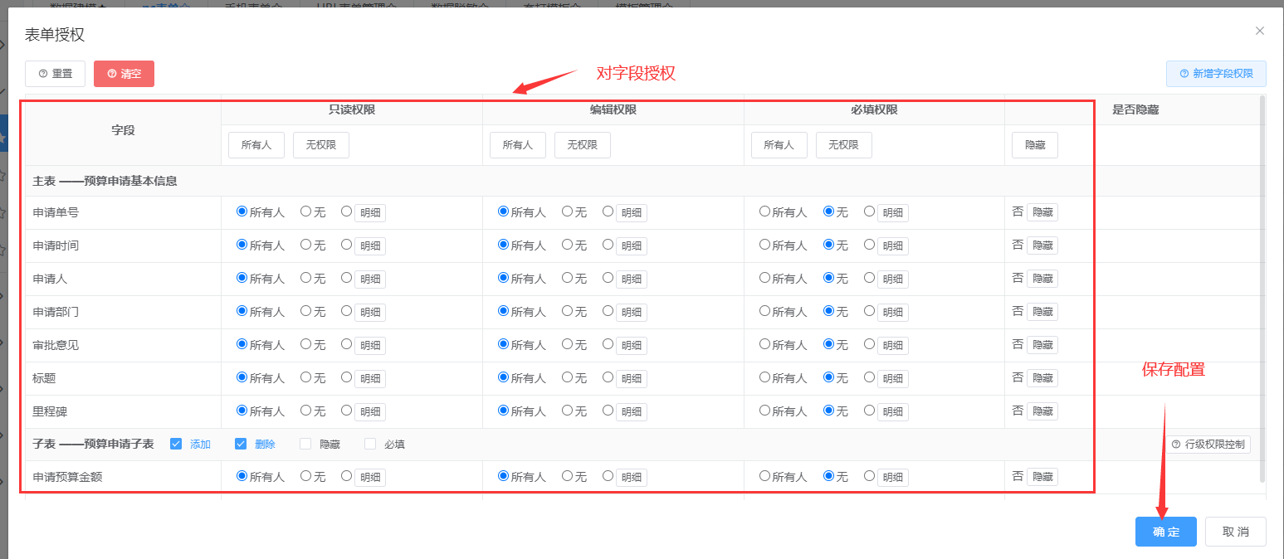Click 明细 button for 里程碑 只读权限
The width and height of the screenshot is (1284, 559).
pos(370,412)
